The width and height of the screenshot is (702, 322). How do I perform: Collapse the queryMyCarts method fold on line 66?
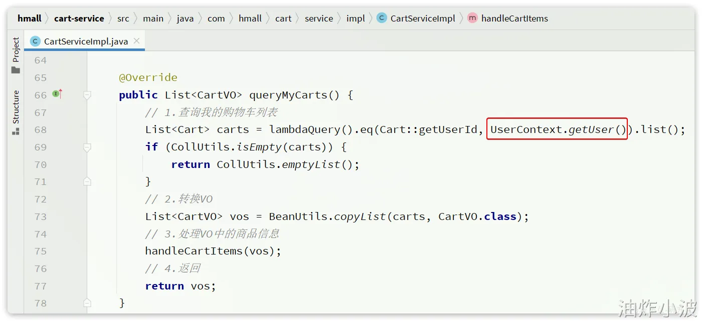click(87, 95)
